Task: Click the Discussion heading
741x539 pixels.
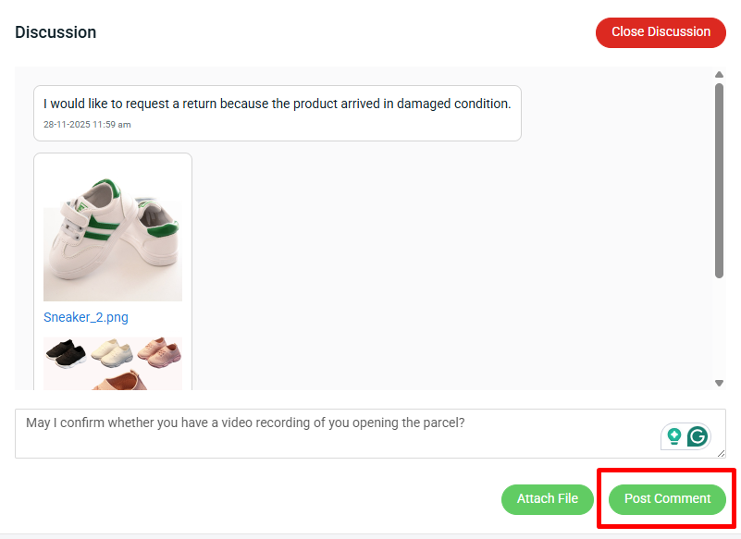Action: click(56, 32)
